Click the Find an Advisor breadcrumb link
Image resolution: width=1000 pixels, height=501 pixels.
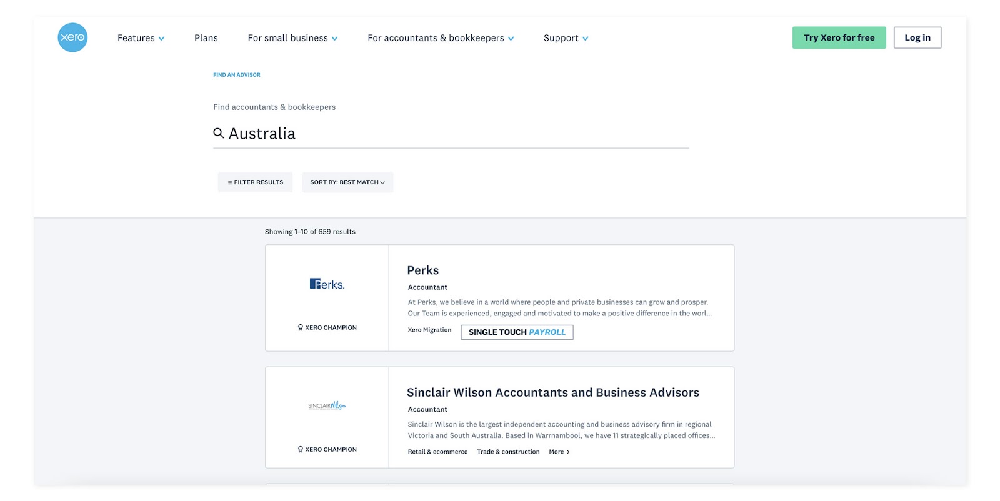click(x=237, y=75)
